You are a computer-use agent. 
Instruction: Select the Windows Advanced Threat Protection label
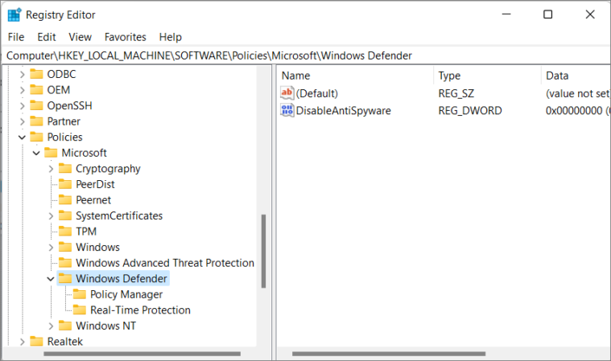(x=165, y=263)
